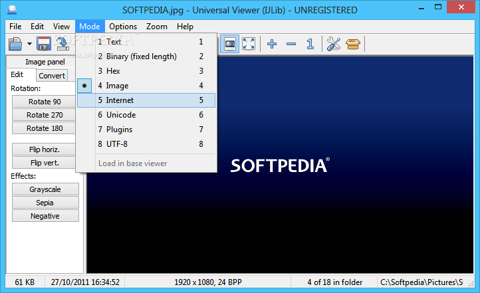Image resolution: width=480 pixels, height=293 pixels.
Task: Click the zoom in plus icon
Action: coord(272,44)
